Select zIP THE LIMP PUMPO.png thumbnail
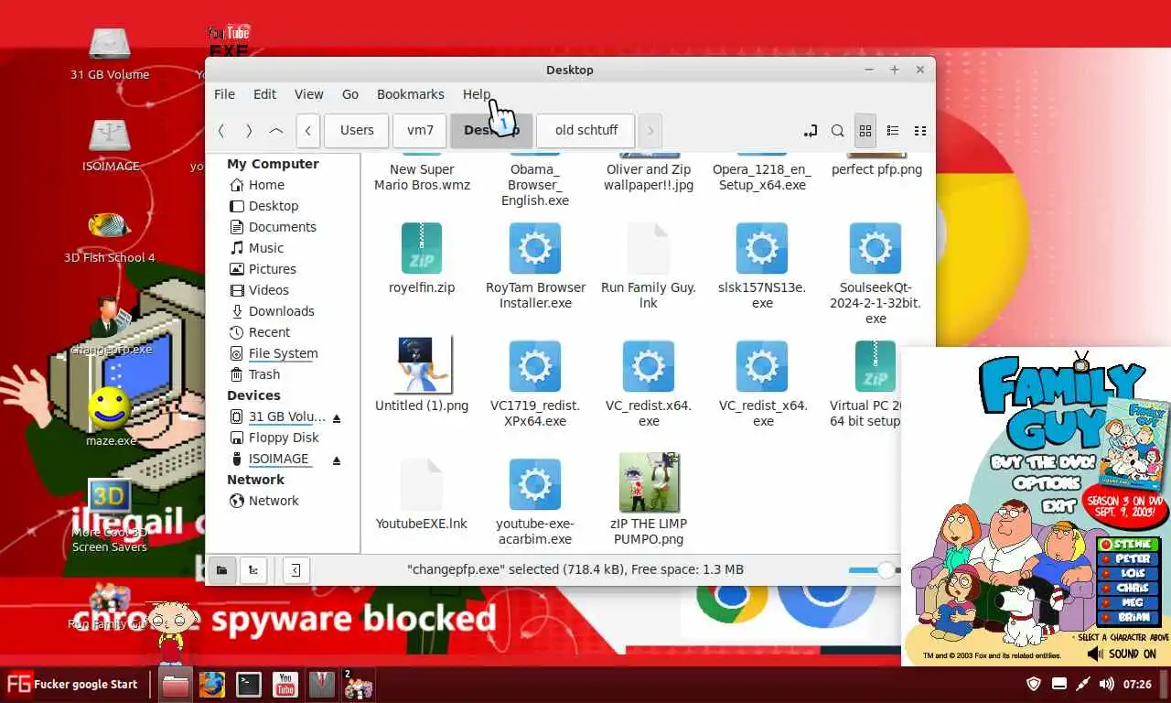 [649, 482]
